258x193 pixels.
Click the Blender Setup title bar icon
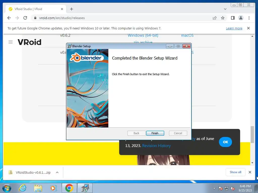(70, 46)
